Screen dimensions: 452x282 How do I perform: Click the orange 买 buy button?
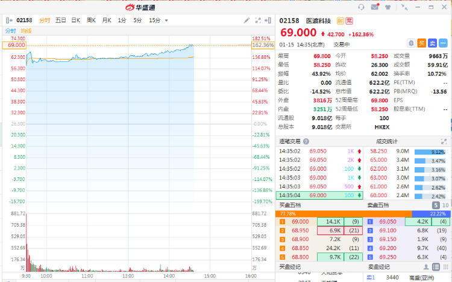pos(422,43)
